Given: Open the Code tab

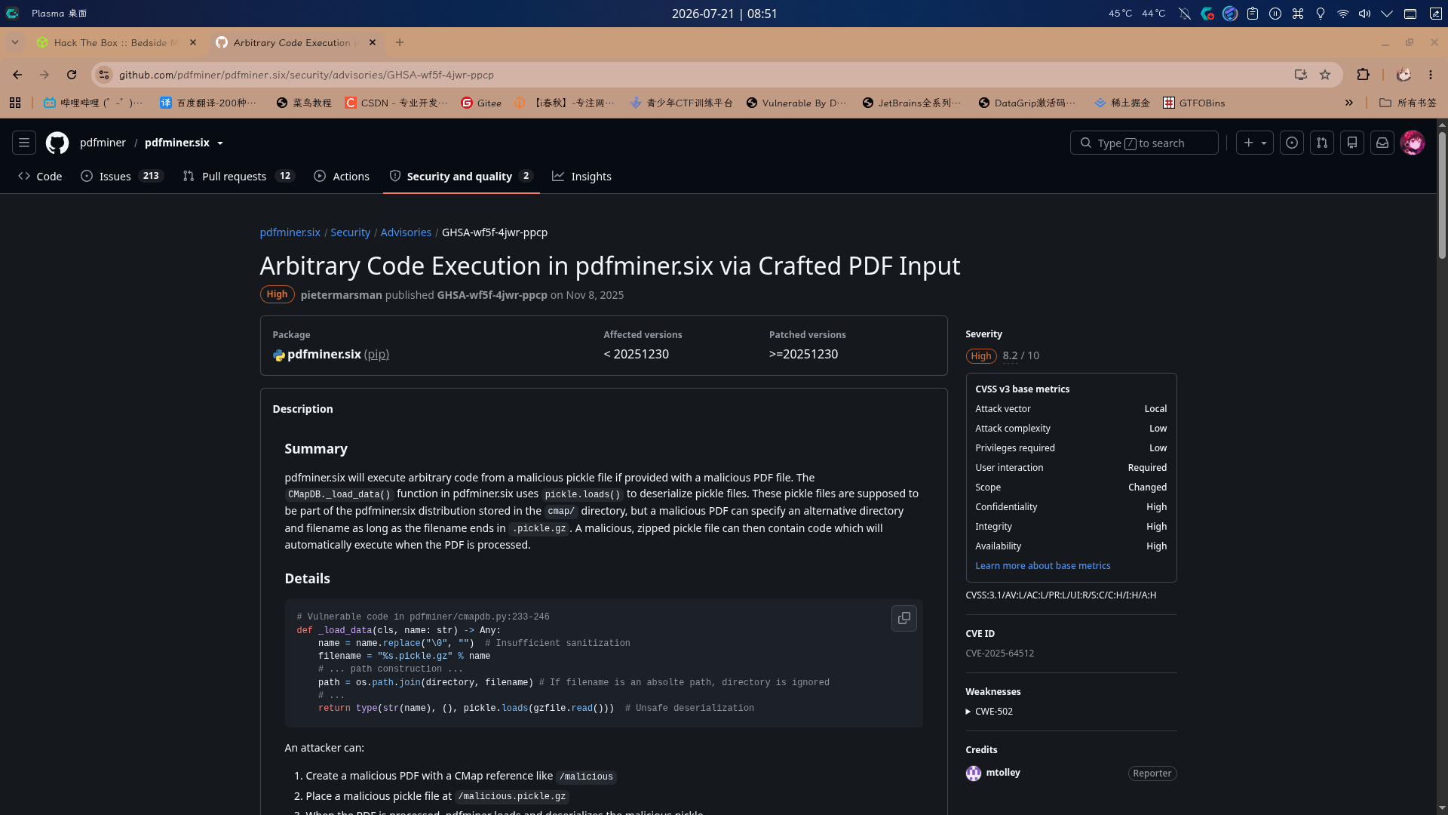Looking at the screenshot, I should [40, 176].
